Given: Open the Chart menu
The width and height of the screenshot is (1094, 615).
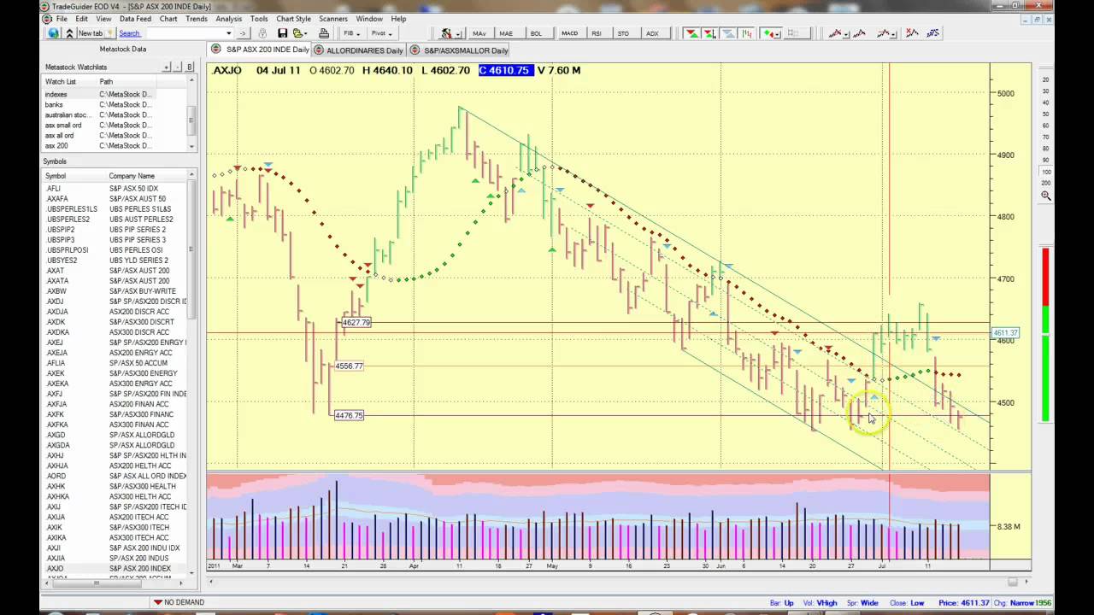Looking at the screenshot, I should pyautogui.click(x=168, y=18).
